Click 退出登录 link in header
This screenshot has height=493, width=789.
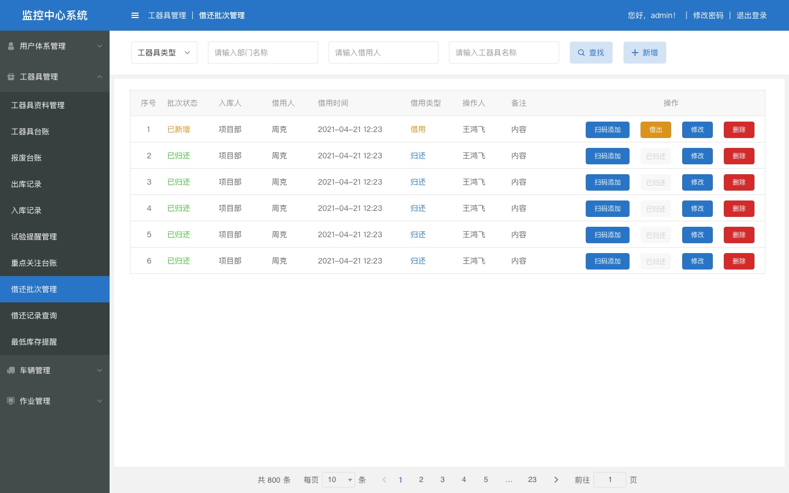[751, 15]
